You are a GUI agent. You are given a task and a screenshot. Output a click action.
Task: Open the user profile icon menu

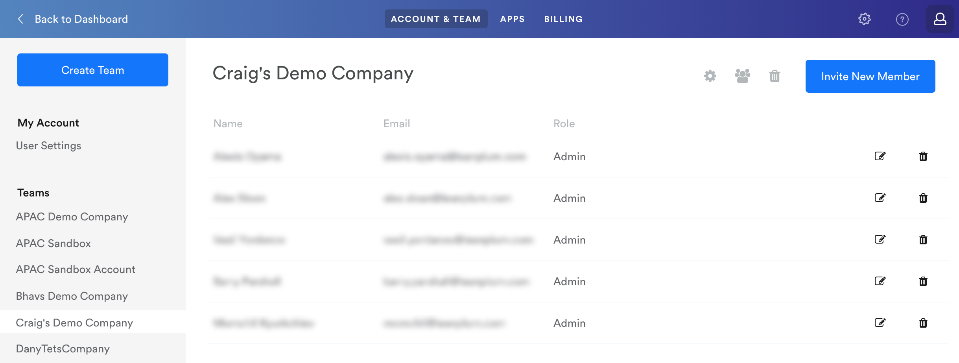(x=940, y=19)
